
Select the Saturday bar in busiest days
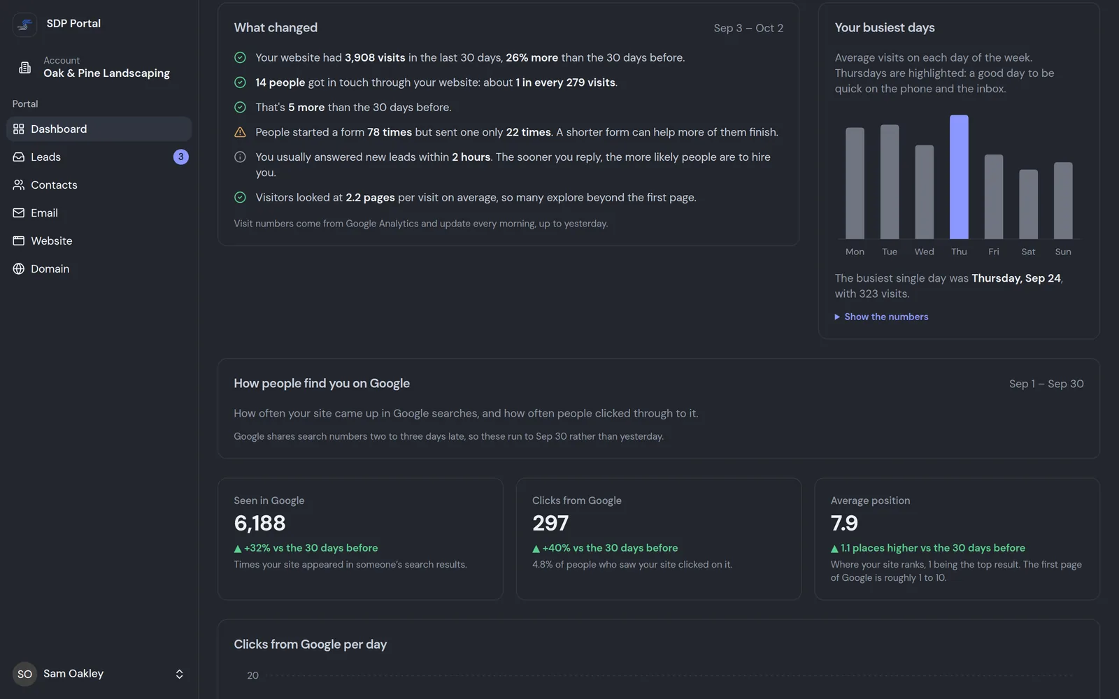point(1028,204)
